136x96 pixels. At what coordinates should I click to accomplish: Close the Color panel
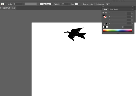pos(103,7)
